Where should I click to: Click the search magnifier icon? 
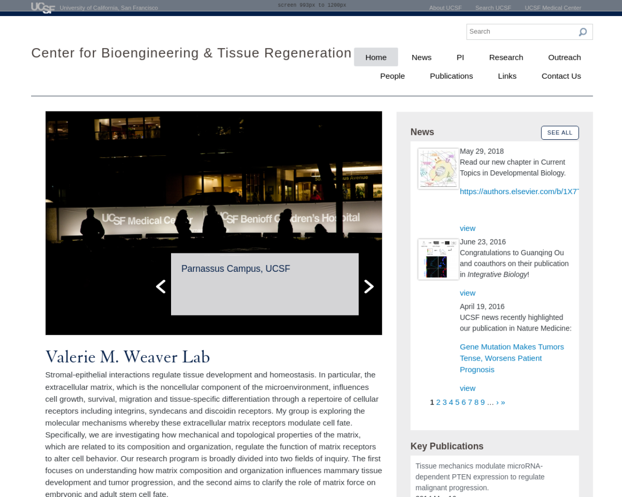pyautogui.click(x=583, y=32)
